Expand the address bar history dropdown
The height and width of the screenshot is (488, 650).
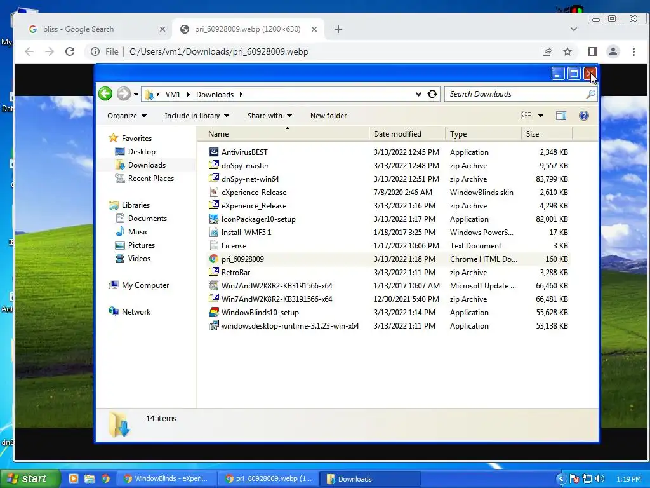pos(418,94)
